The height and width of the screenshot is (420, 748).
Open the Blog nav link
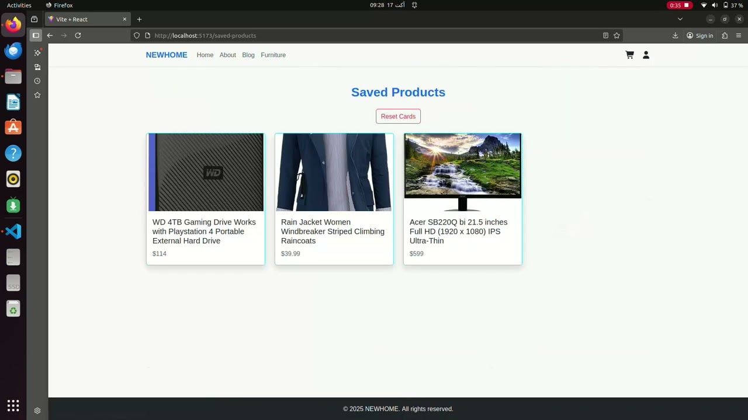click(248, 55)
